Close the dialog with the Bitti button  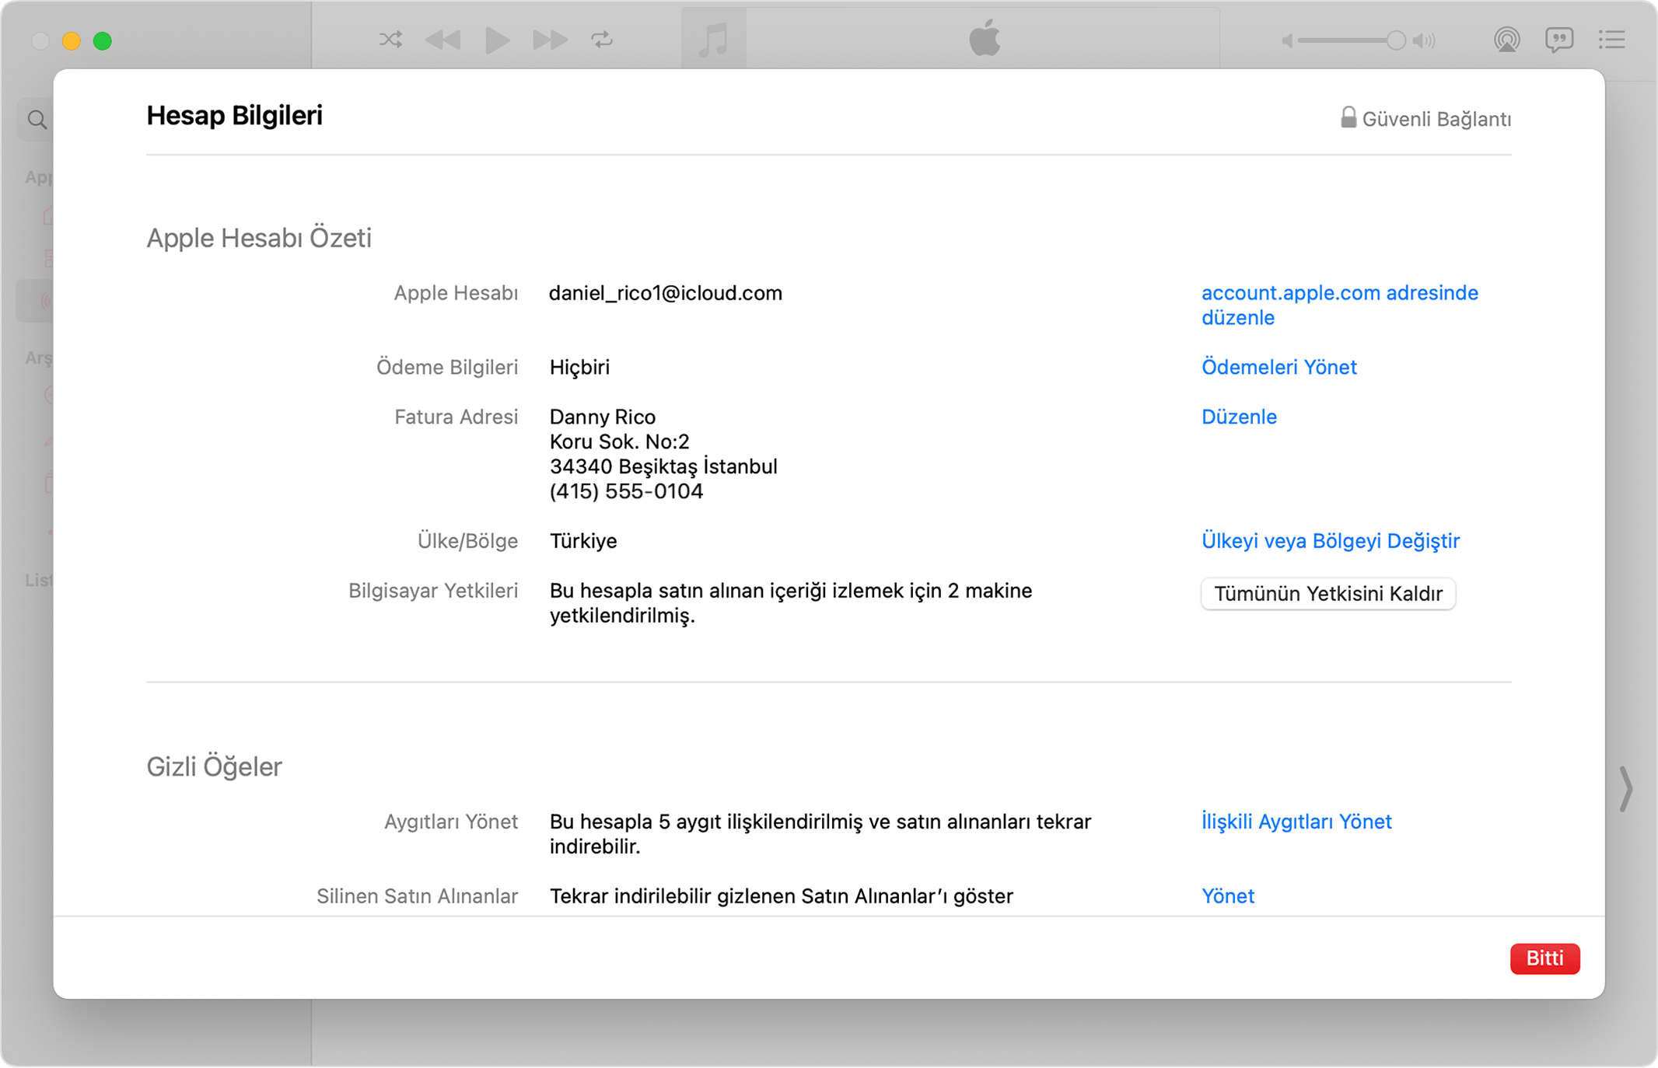(1544, 958)
